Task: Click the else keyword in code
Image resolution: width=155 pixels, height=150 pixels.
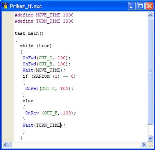Action: click(x=28, y=101)
